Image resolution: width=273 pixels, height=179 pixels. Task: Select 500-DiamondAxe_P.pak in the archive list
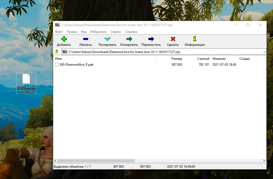tap(76, 65)
